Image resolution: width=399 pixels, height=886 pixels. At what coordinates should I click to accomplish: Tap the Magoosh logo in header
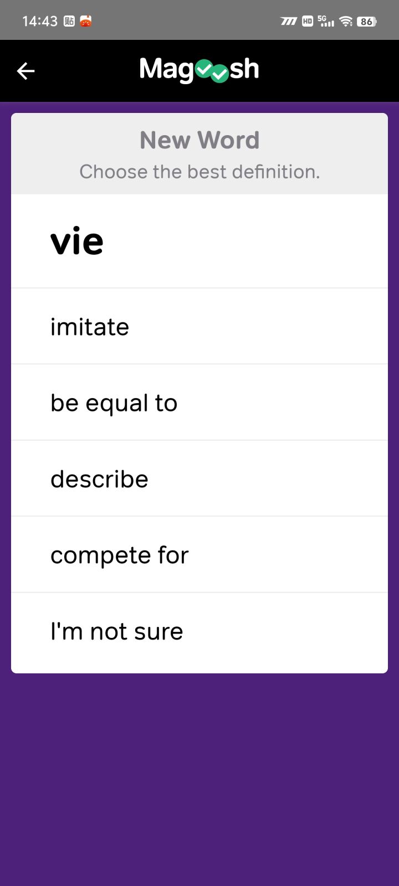[199, 70]
